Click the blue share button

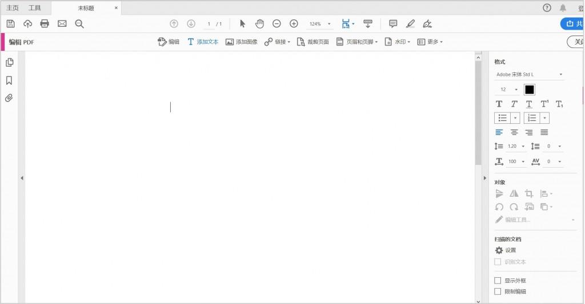coord(572,24)
